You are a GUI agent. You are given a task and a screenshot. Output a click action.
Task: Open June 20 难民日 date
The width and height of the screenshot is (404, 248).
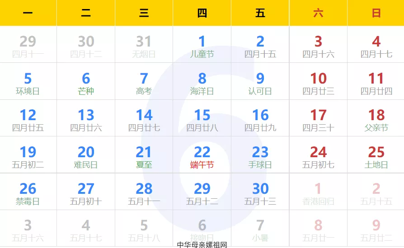[x=86, y=155]
